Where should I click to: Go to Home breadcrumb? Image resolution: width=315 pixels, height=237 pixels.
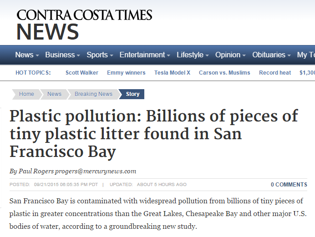26,94
